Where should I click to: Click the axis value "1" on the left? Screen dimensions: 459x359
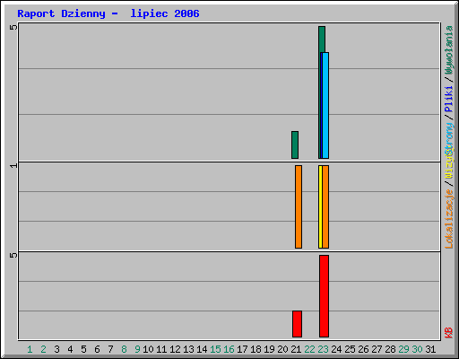[13, 165]
